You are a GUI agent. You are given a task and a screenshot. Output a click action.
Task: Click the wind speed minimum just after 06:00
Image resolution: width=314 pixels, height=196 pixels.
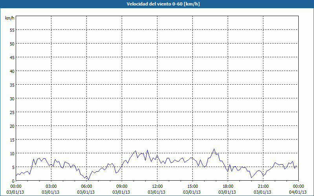pos(89,180)
